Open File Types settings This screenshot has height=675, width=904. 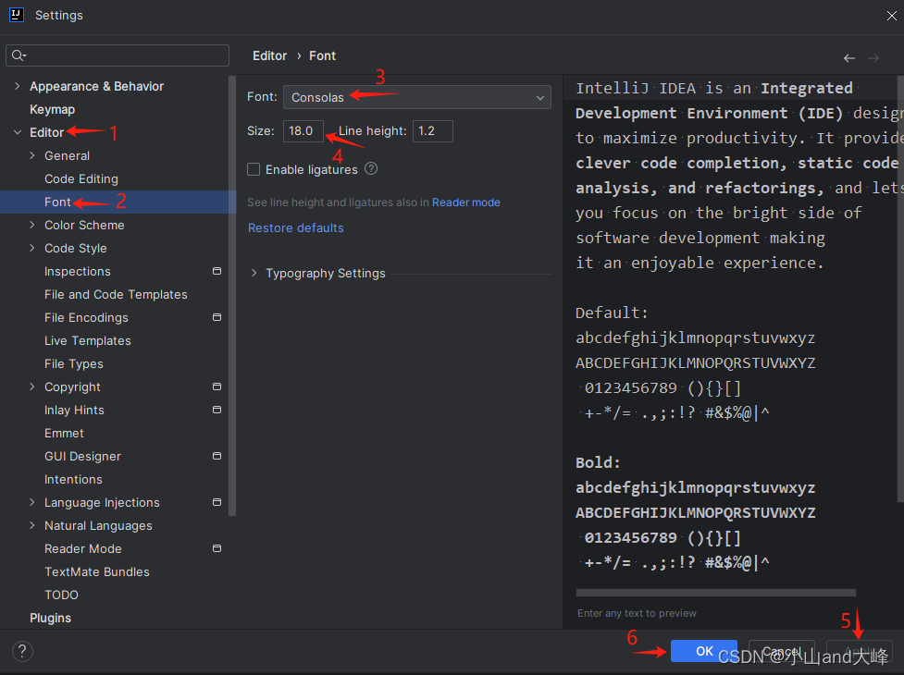coord(74,364)
